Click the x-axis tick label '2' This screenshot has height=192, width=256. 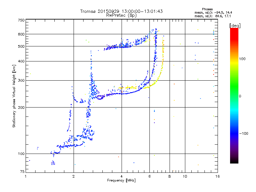(x=74, y=176)
